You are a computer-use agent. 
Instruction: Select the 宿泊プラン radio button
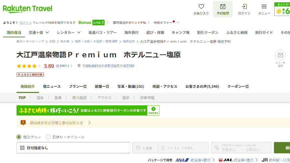tap(19, 137)
